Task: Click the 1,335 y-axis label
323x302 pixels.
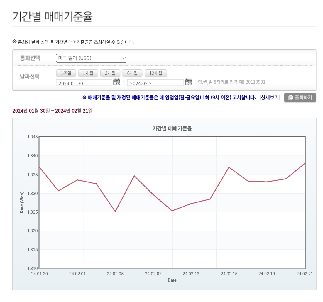Action: click(33, 175)
